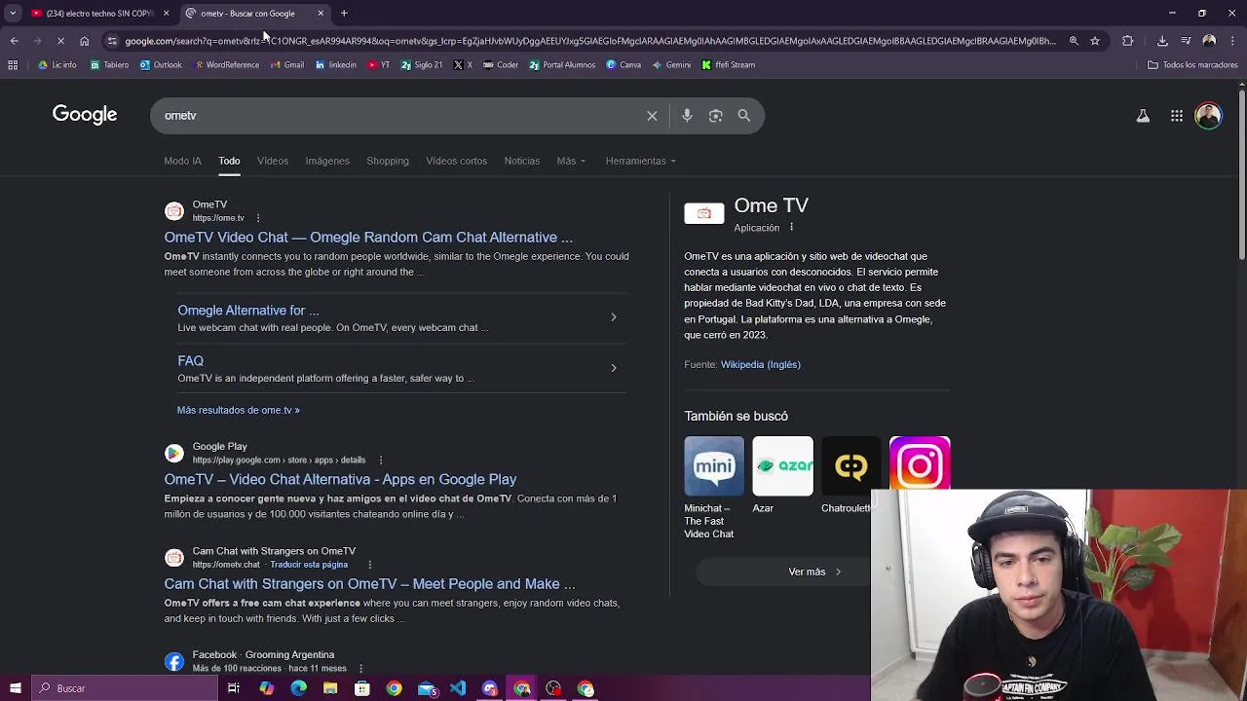Image resolution: width=1247 pixels, height=701 pixels.
Task: Expand the Más search filter dropdown
Action: coord(571,161)
